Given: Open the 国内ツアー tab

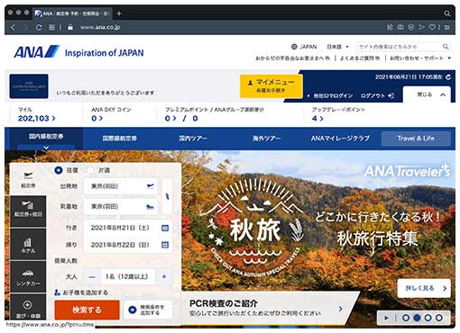Looking at the screenshot, I should pos(193,139).
